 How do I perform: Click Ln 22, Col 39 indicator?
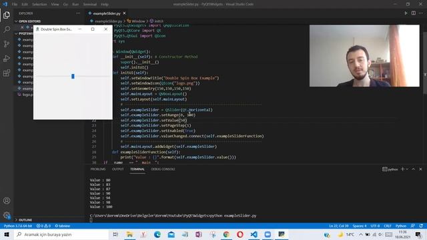(338, 226)
